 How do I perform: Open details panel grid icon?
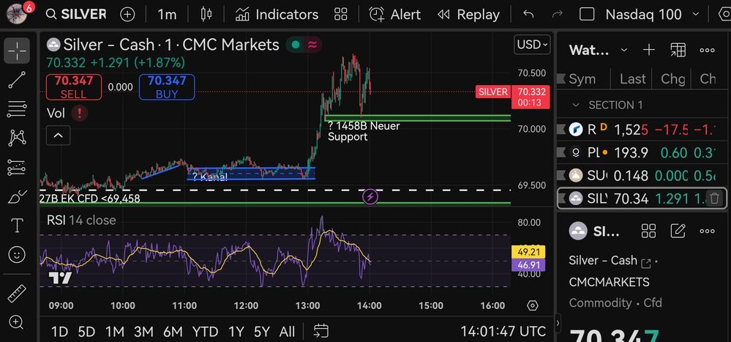tap(648, 231)
